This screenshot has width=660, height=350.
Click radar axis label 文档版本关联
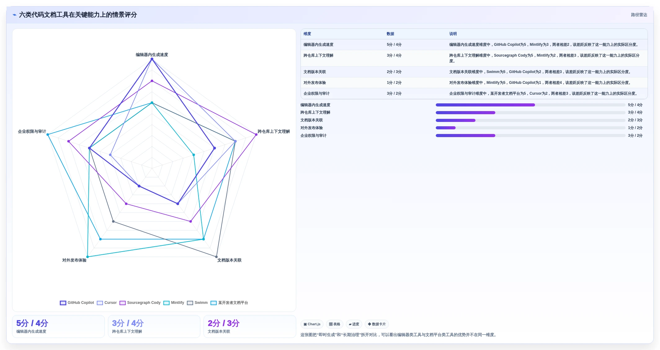(230, 260)
